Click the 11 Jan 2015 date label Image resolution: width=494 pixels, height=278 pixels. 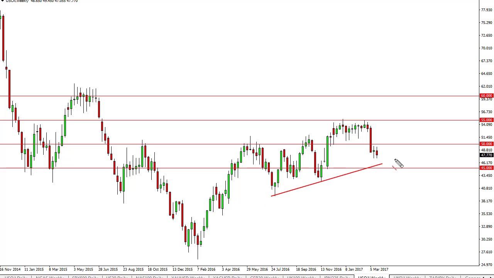[34, 270]
